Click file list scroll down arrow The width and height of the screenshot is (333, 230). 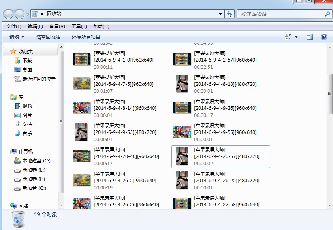pyautogui.click(x=329, y=205)
